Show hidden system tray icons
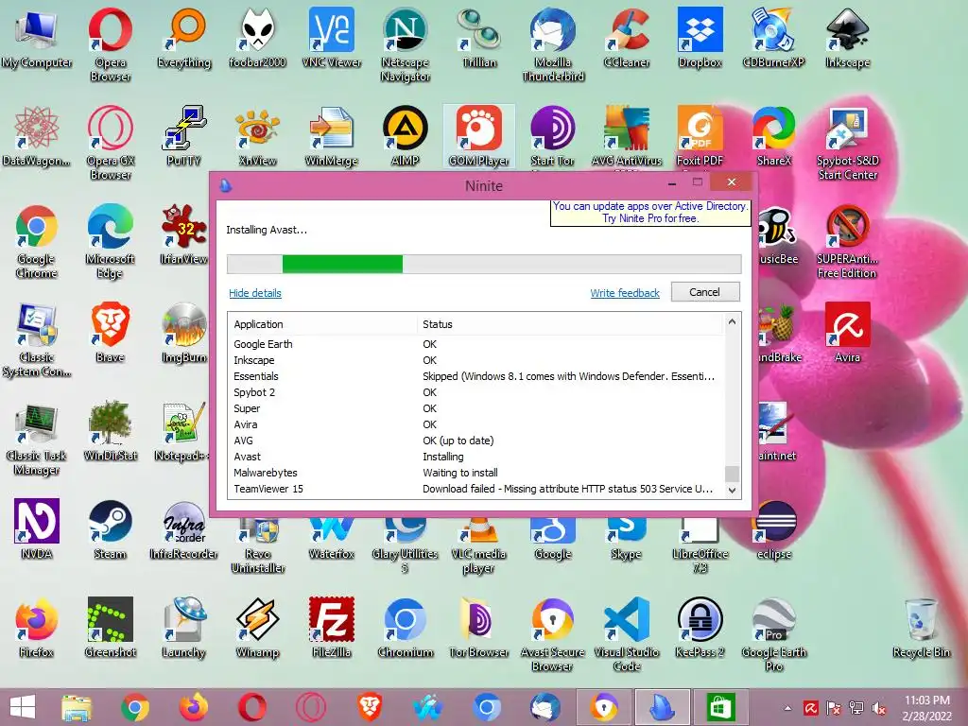The image size is (968, 726). [x=787, y=708]
